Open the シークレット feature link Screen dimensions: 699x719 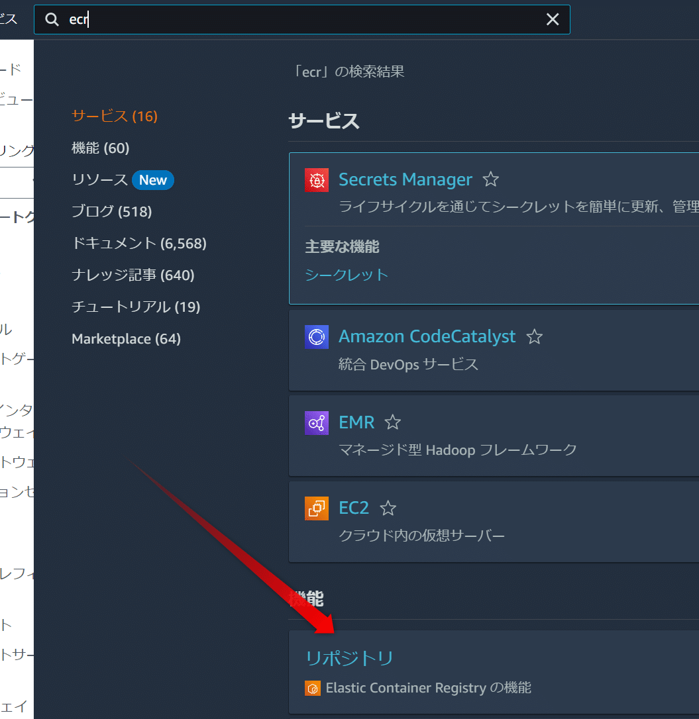pyautogui.click(x=347, y=275)
